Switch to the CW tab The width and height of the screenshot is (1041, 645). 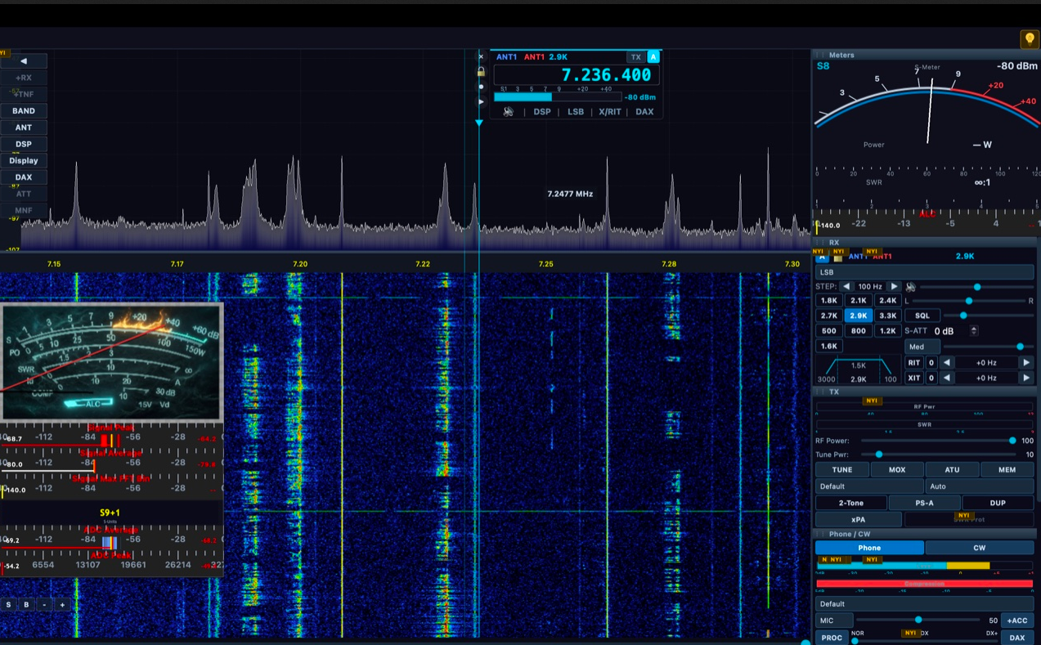pos(979,548)
